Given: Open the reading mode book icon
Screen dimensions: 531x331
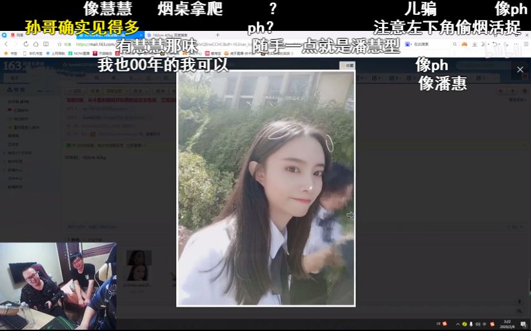Looking at the screenshot, I should pos(46,44).
